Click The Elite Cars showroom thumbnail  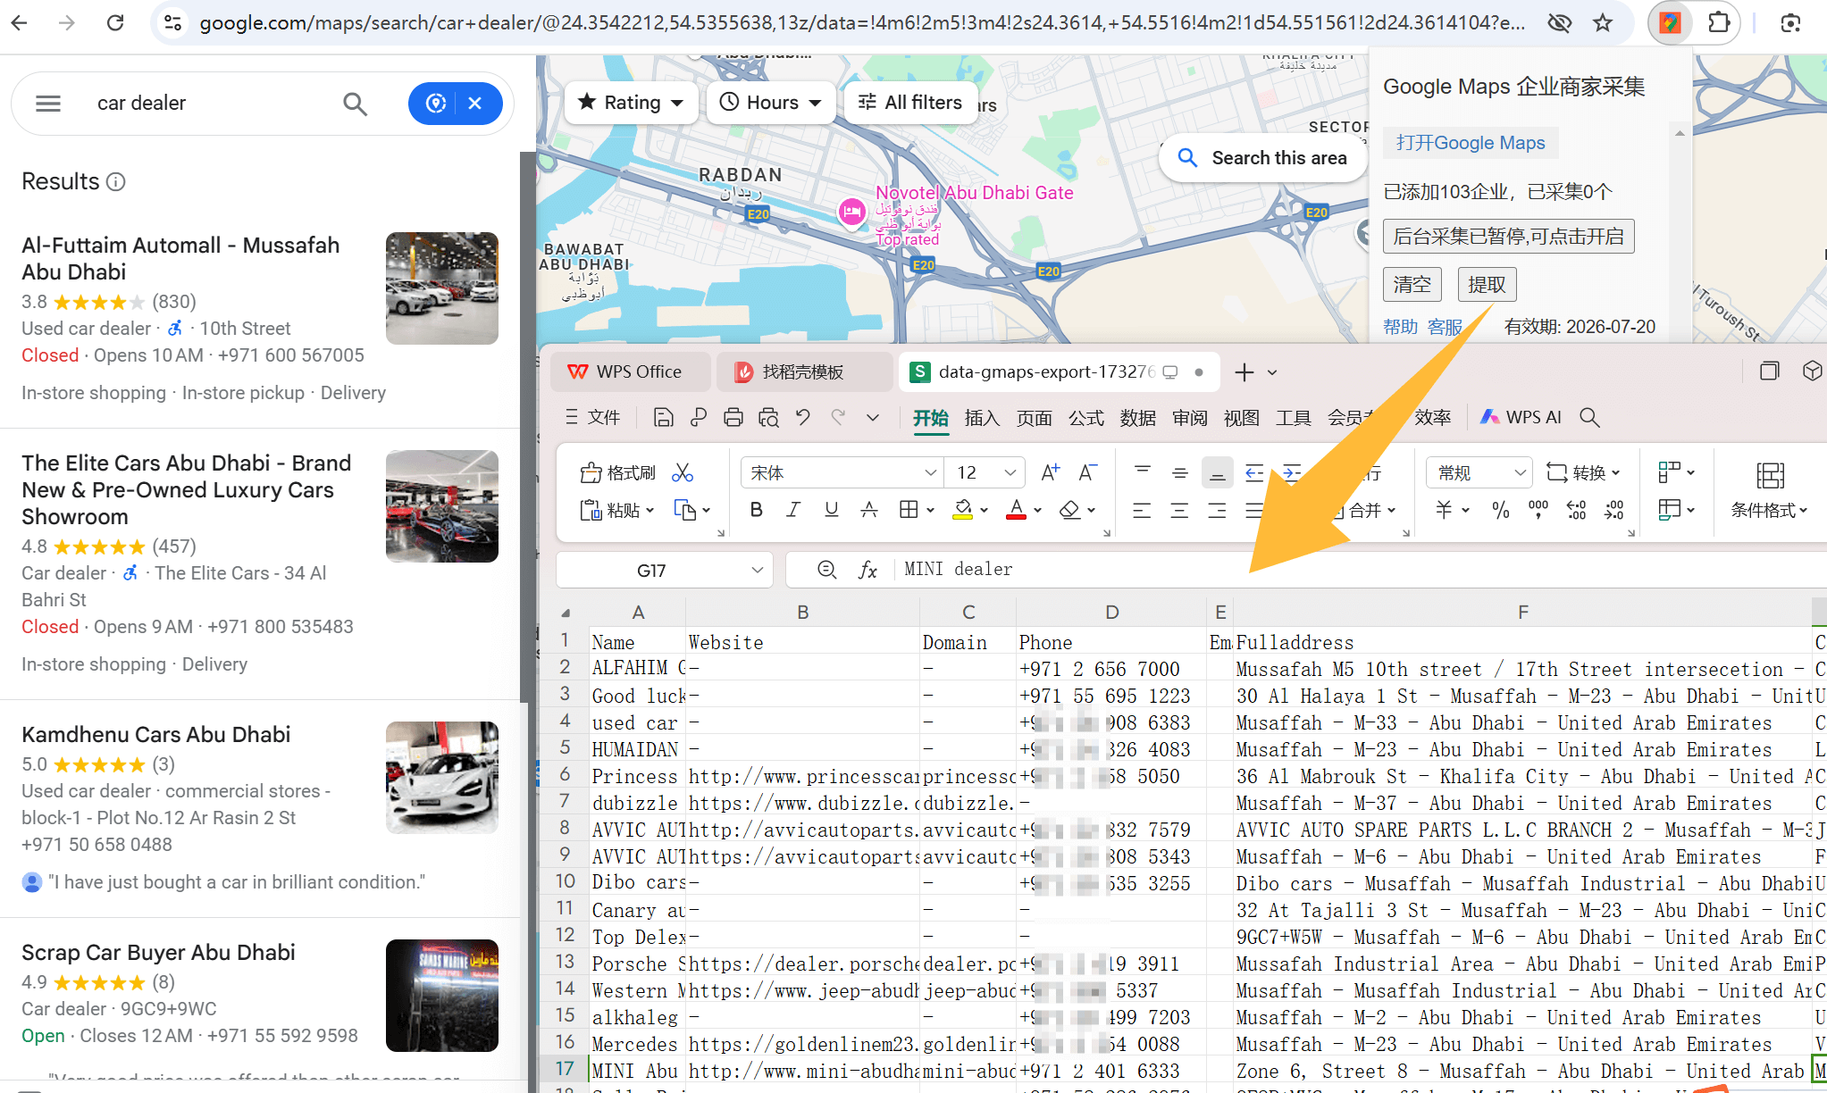click(x=441, y=506)
